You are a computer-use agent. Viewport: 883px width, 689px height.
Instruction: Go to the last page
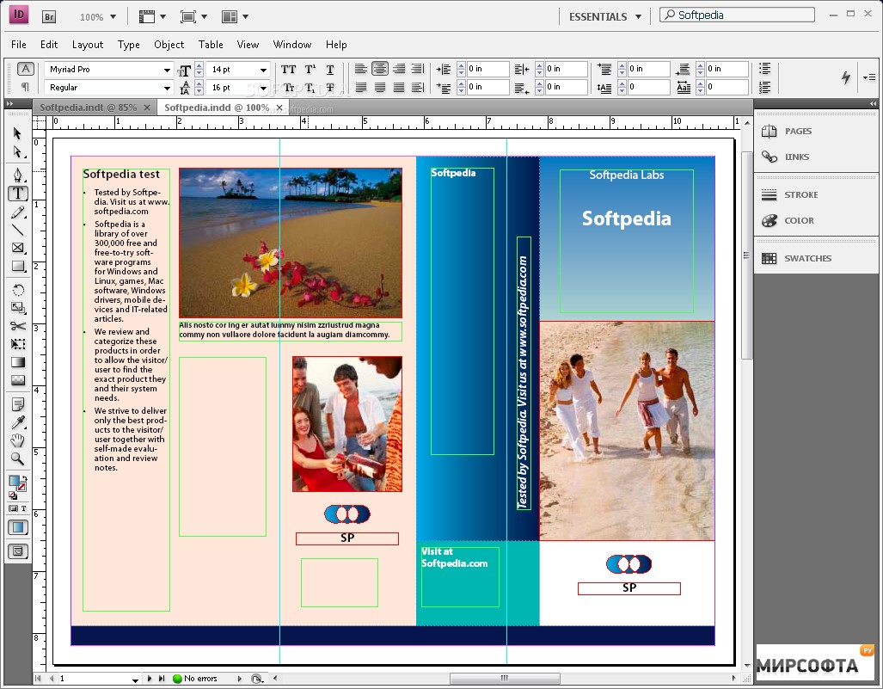162,679
